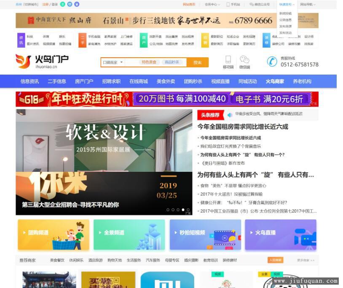Collapse the 快速发布 dropdown

(287, 4)
